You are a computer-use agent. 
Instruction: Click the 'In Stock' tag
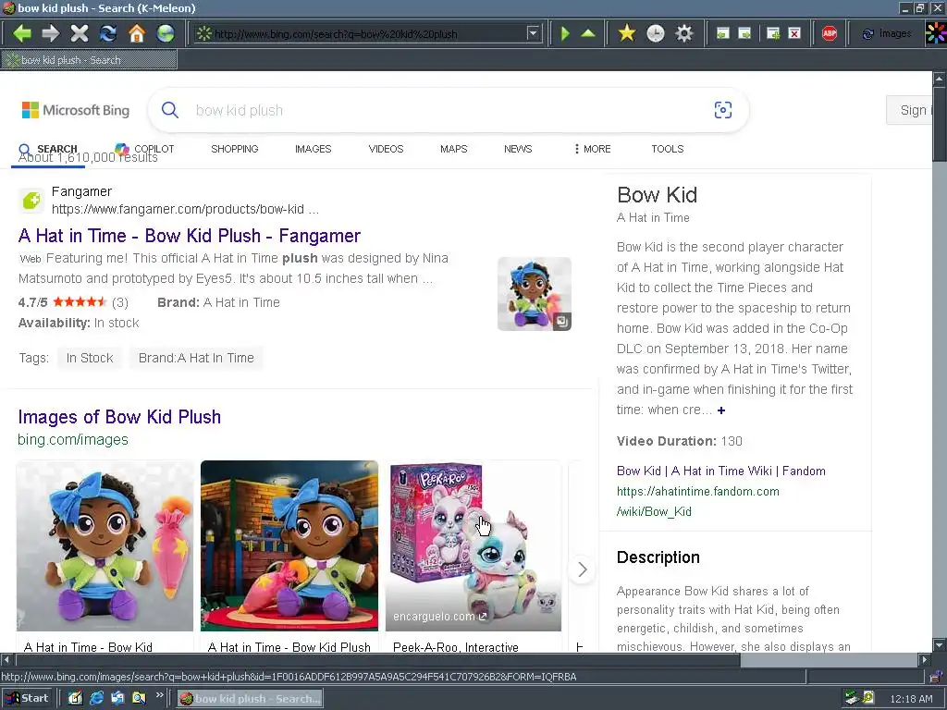pyautogui.click(x=90, y=358)
